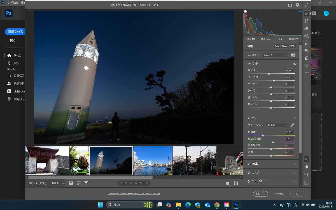The image size is (336, 210).
Task: Open the プロファイル Adobe カラー dropdown
Action: pyautogui.click(x=275, y=55)
